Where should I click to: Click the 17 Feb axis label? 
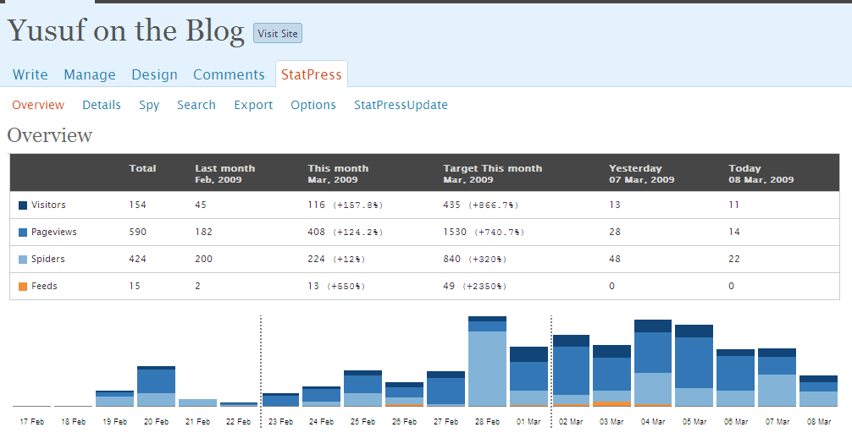tap(31, 422)
